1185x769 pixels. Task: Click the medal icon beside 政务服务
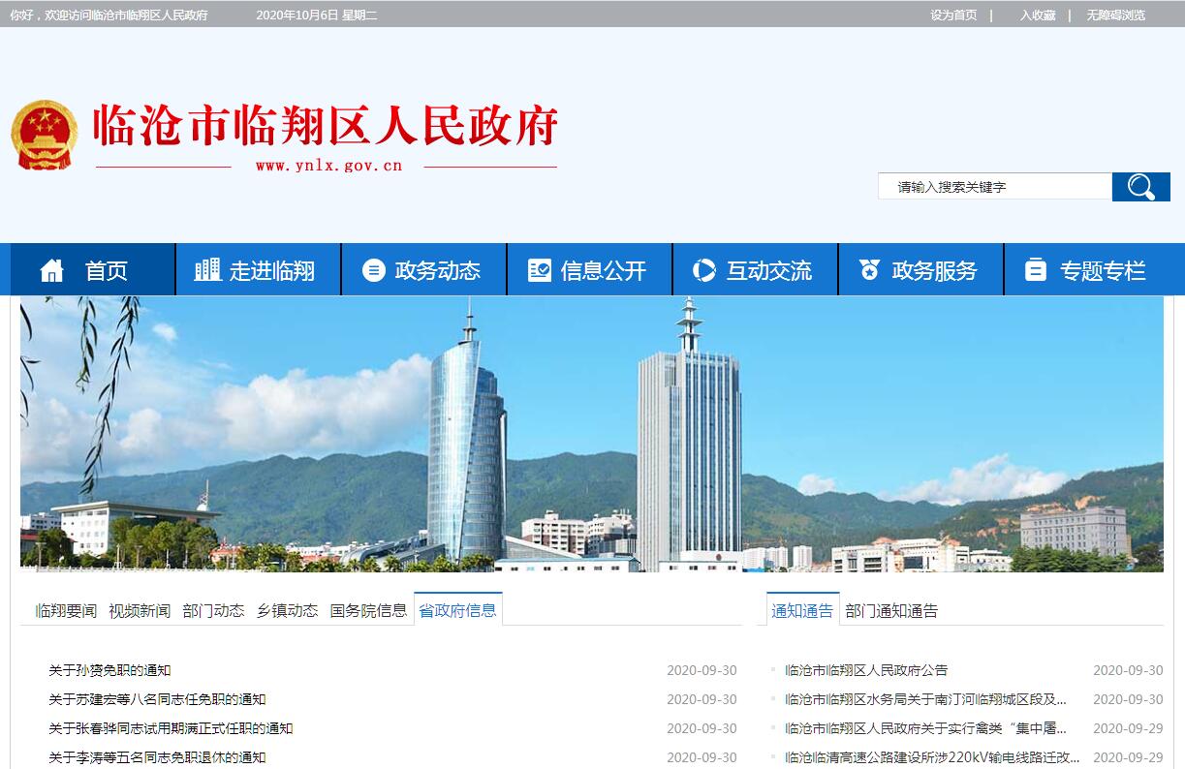[x=869, y=270]
